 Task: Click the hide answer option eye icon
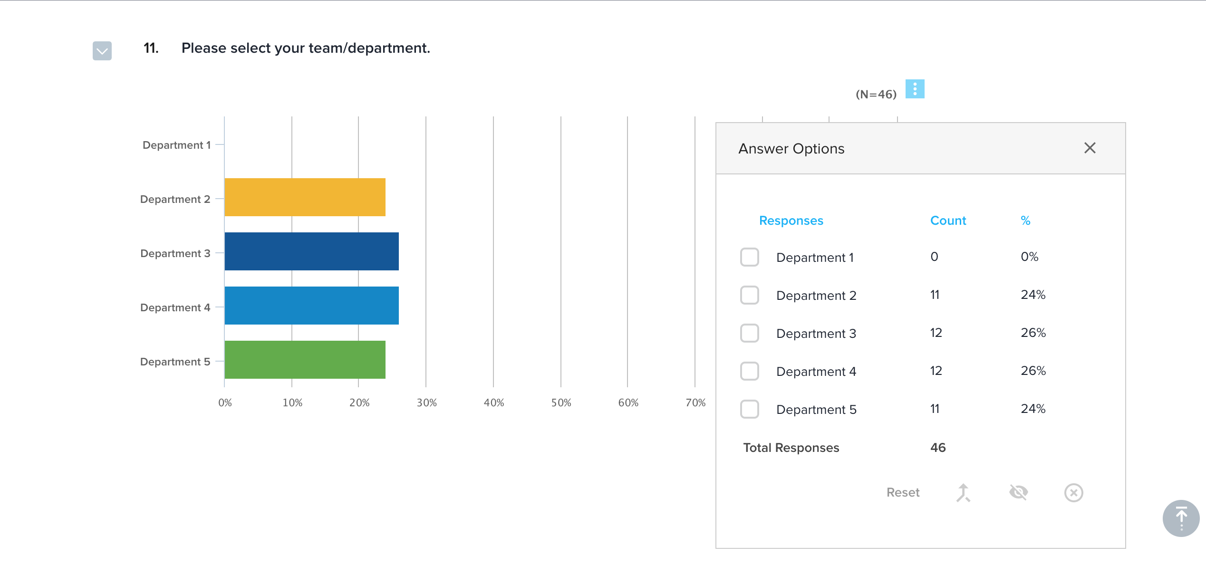pyautogui.click(x=1018, y=492)
